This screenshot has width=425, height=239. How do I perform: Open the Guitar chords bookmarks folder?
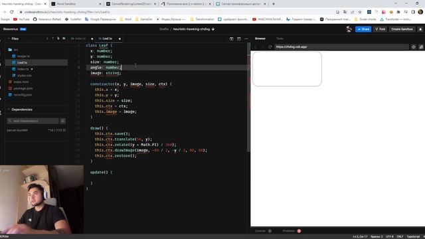(365, 19)
